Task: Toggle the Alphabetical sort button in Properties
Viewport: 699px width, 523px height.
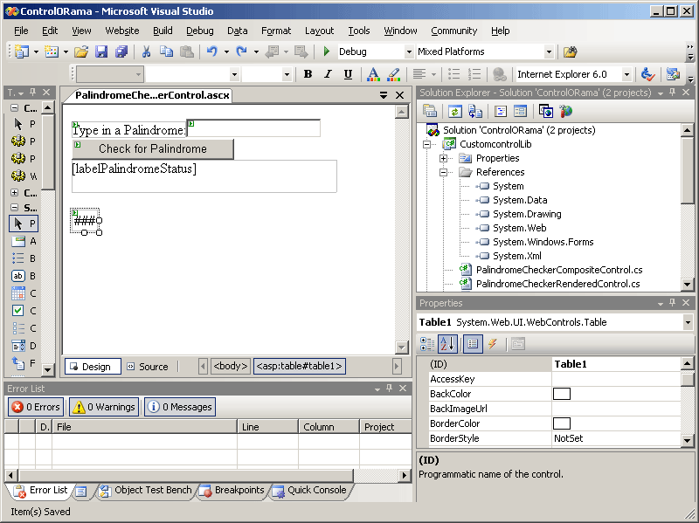Action: click(x=447, y=343)
